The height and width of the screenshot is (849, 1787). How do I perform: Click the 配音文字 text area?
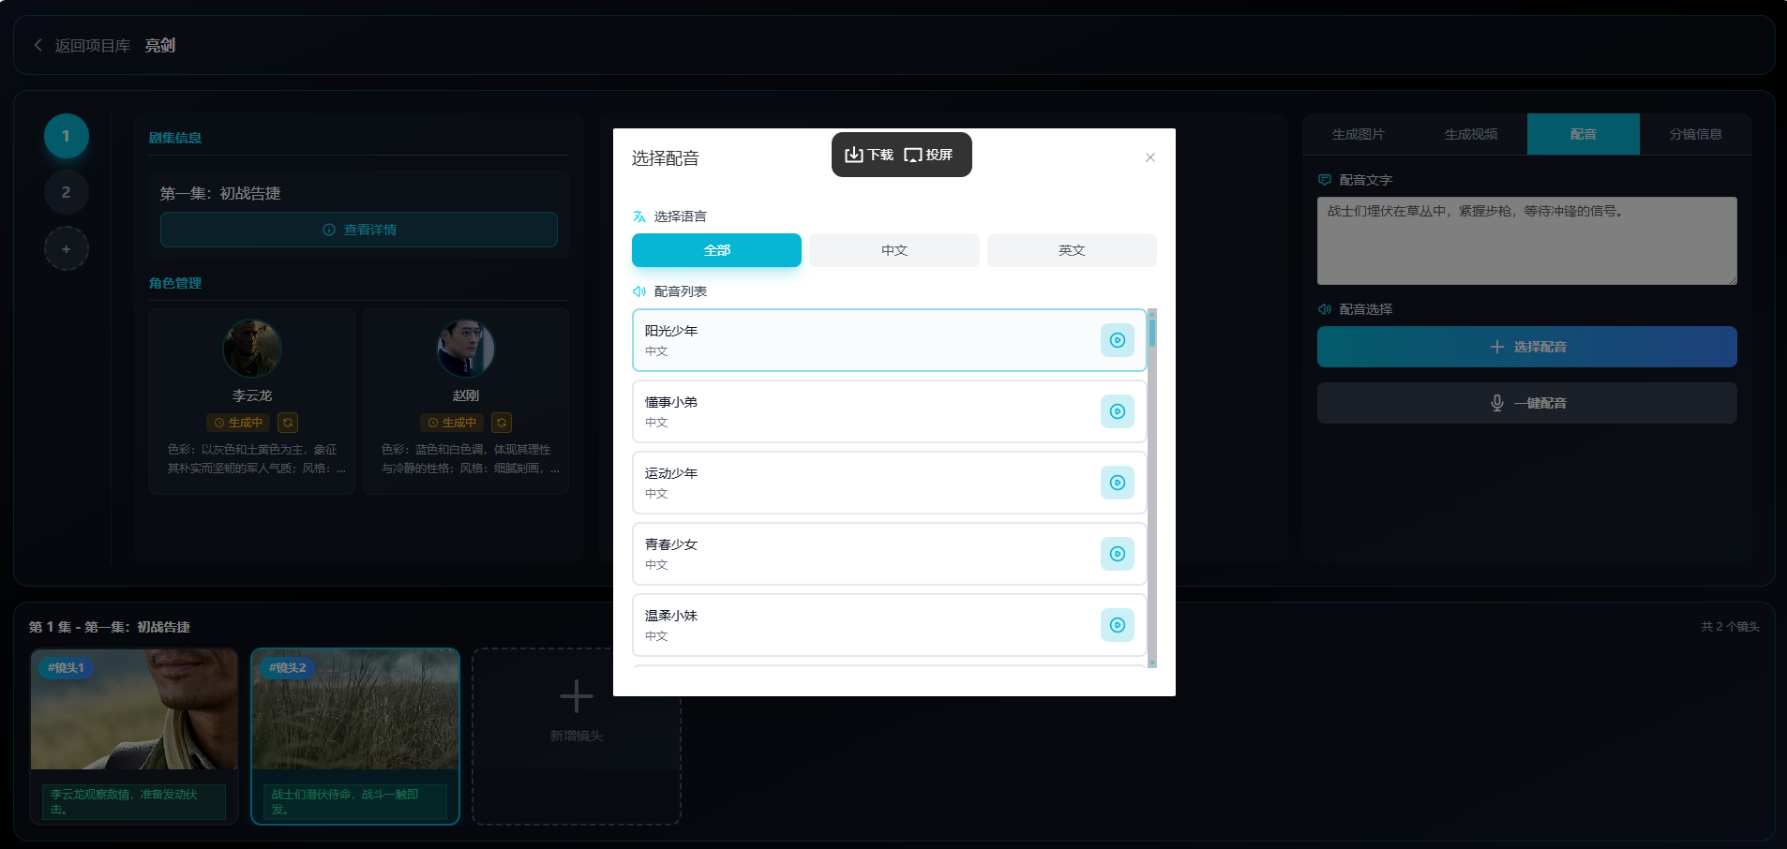[x=1526, y=241]
